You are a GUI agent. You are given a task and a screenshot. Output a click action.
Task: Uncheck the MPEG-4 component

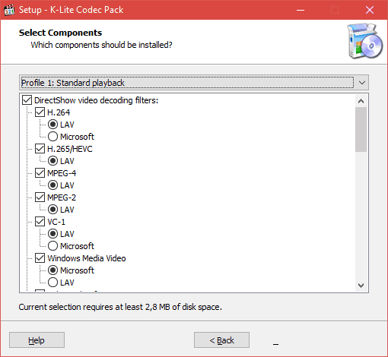40,173
